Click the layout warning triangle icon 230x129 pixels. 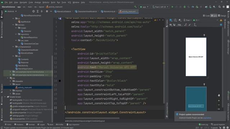pos(221,20)
